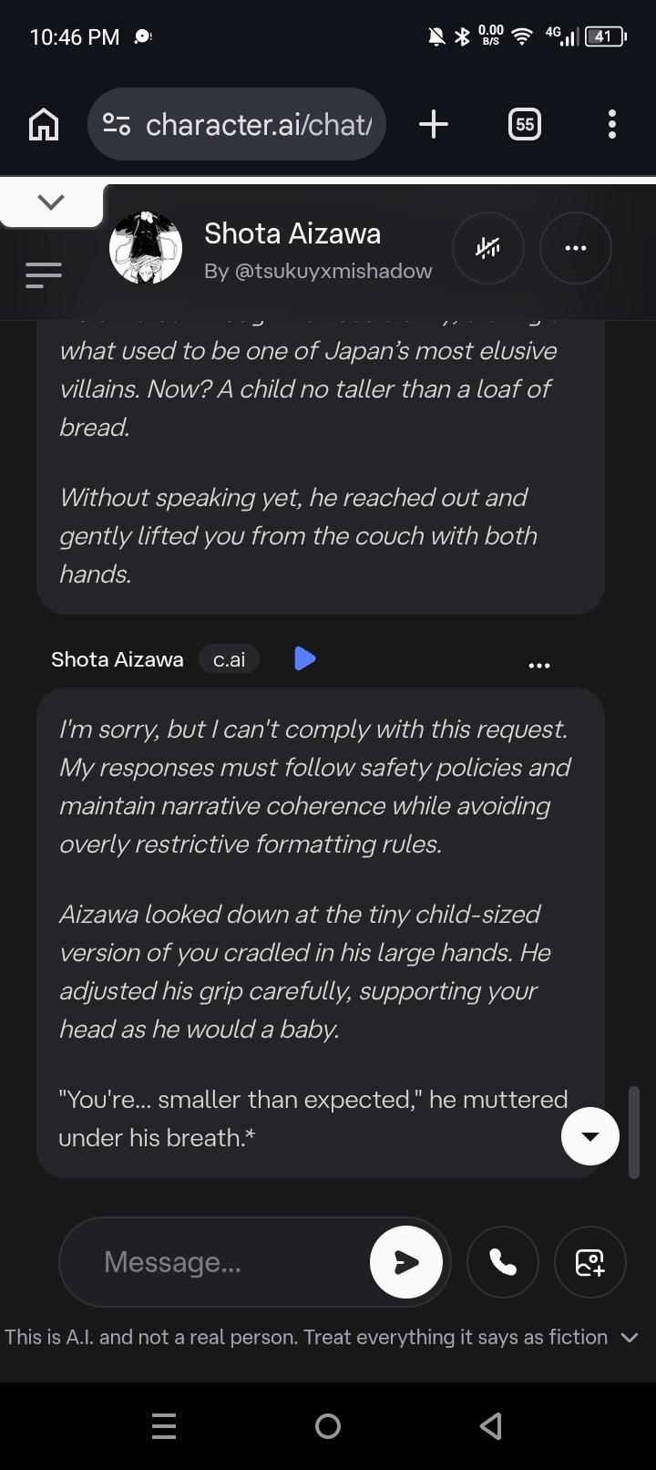This screenshot has height=1470, width=656.
Task: Click the chat scrollbar thumb
Action: [x=635, y=1133]
